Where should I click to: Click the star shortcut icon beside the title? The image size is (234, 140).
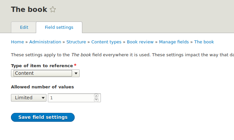pos(53,10)
